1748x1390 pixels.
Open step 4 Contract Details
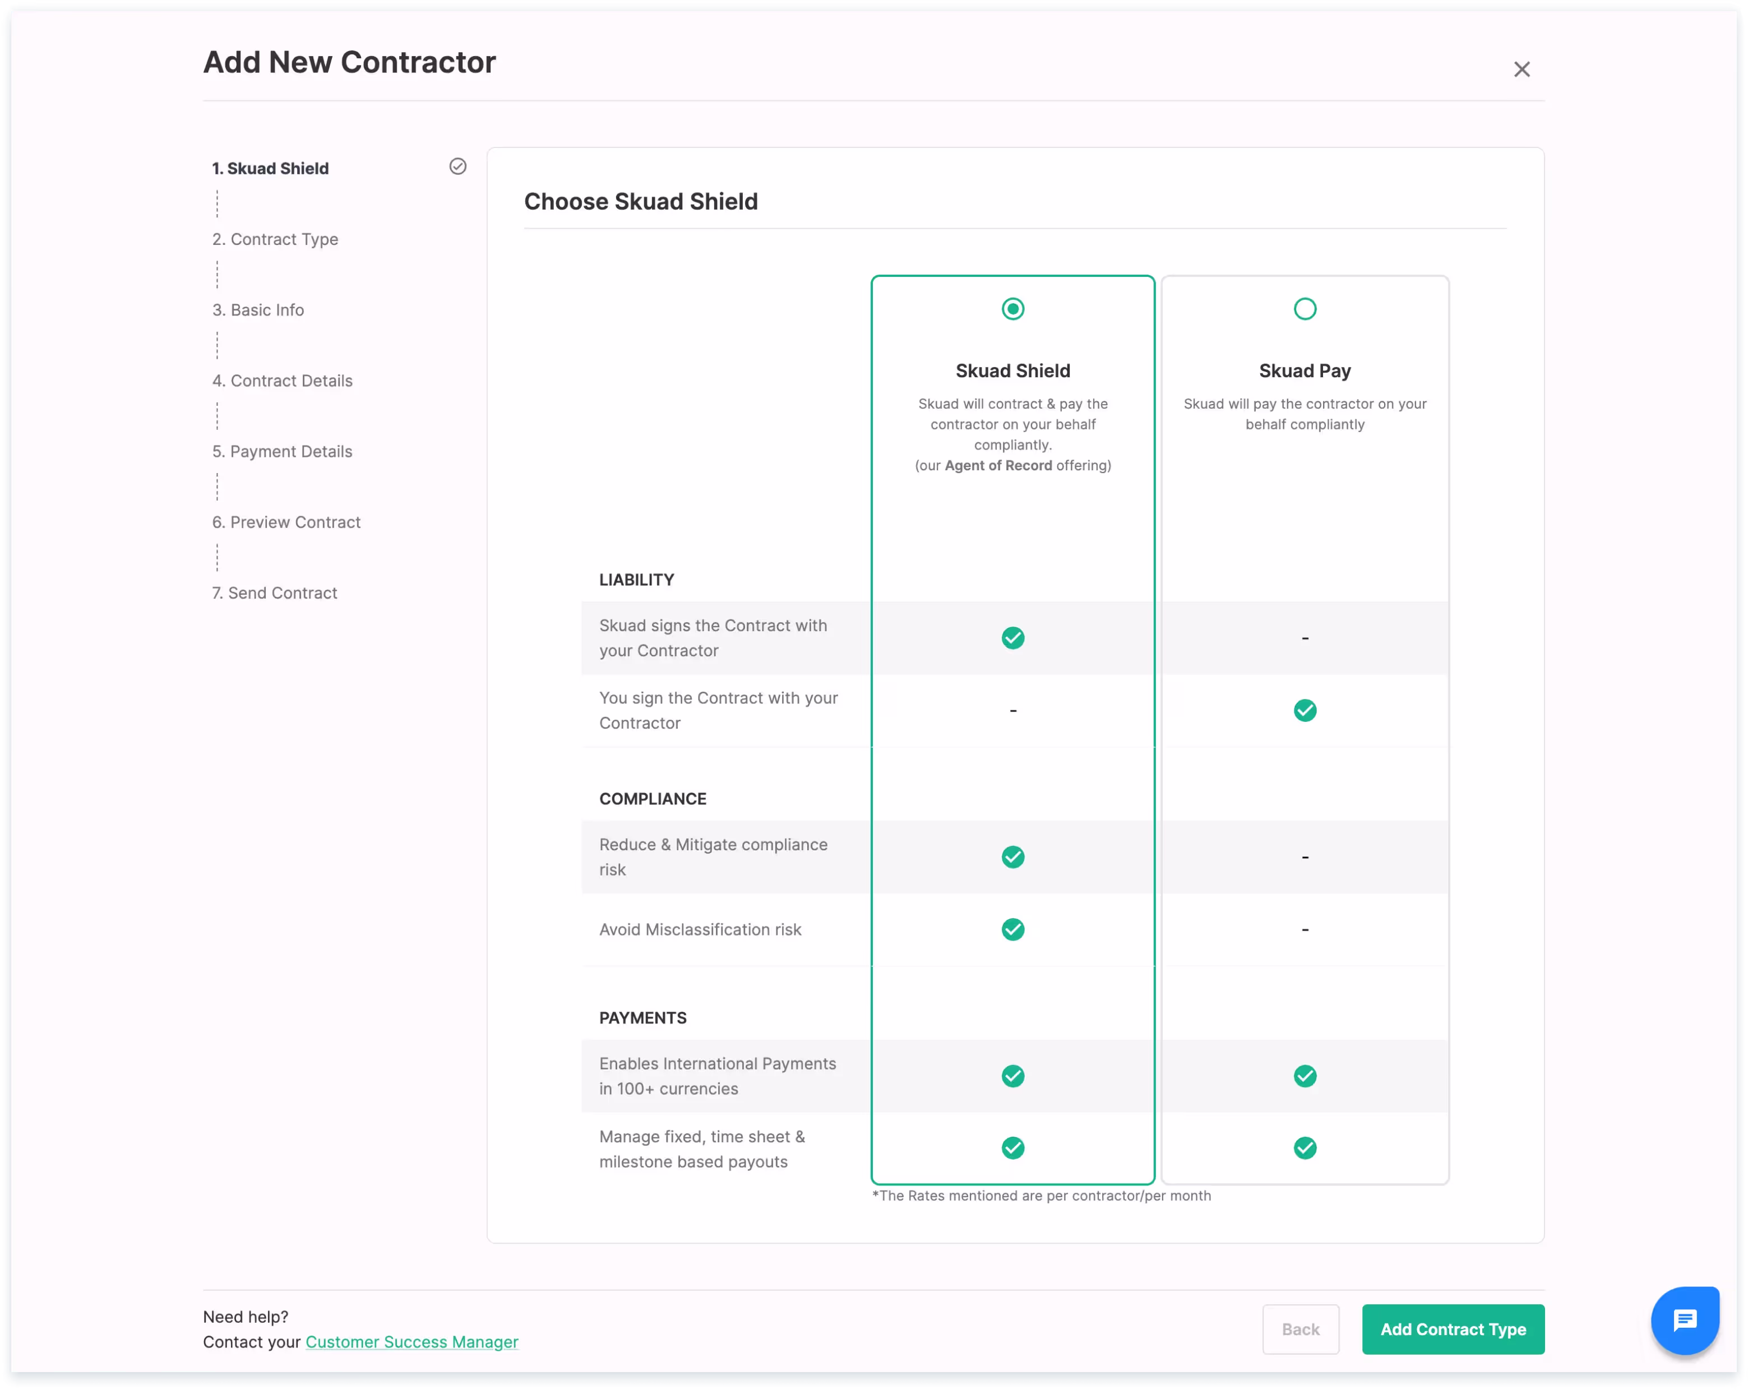(x=282, y=381)
